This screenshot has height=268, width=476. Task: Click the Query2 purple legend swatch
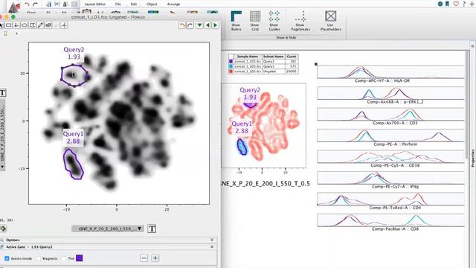(x=231, y=61)
